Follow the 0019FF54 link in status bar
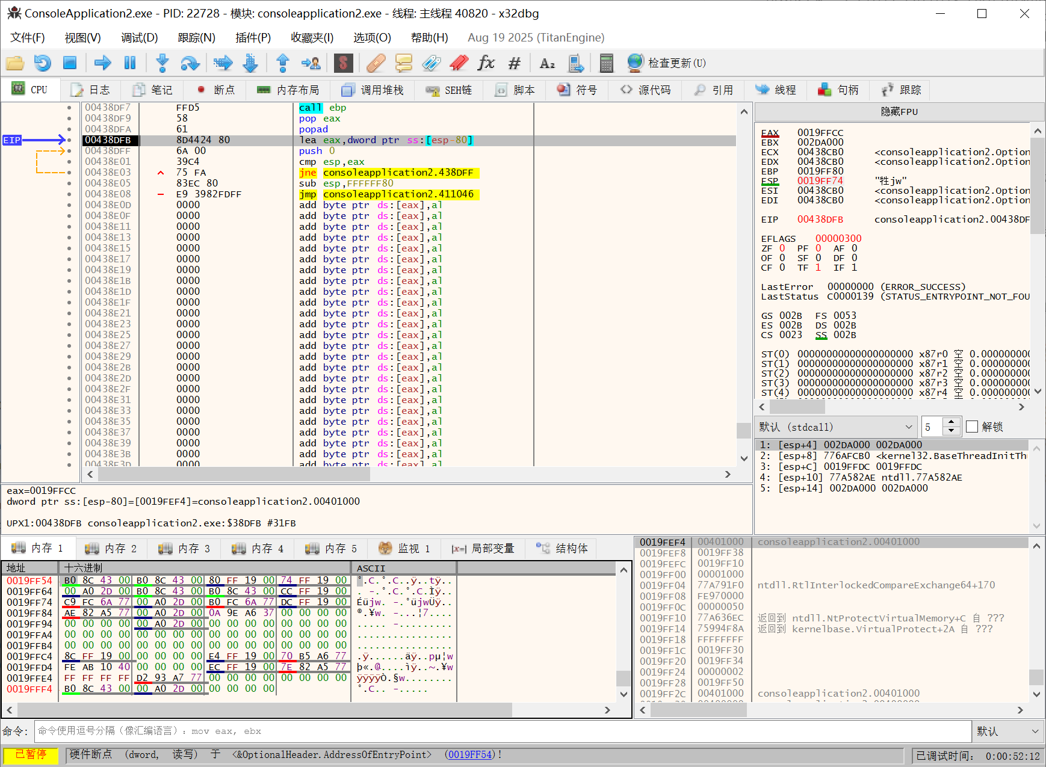 click(x=469, y=754)
